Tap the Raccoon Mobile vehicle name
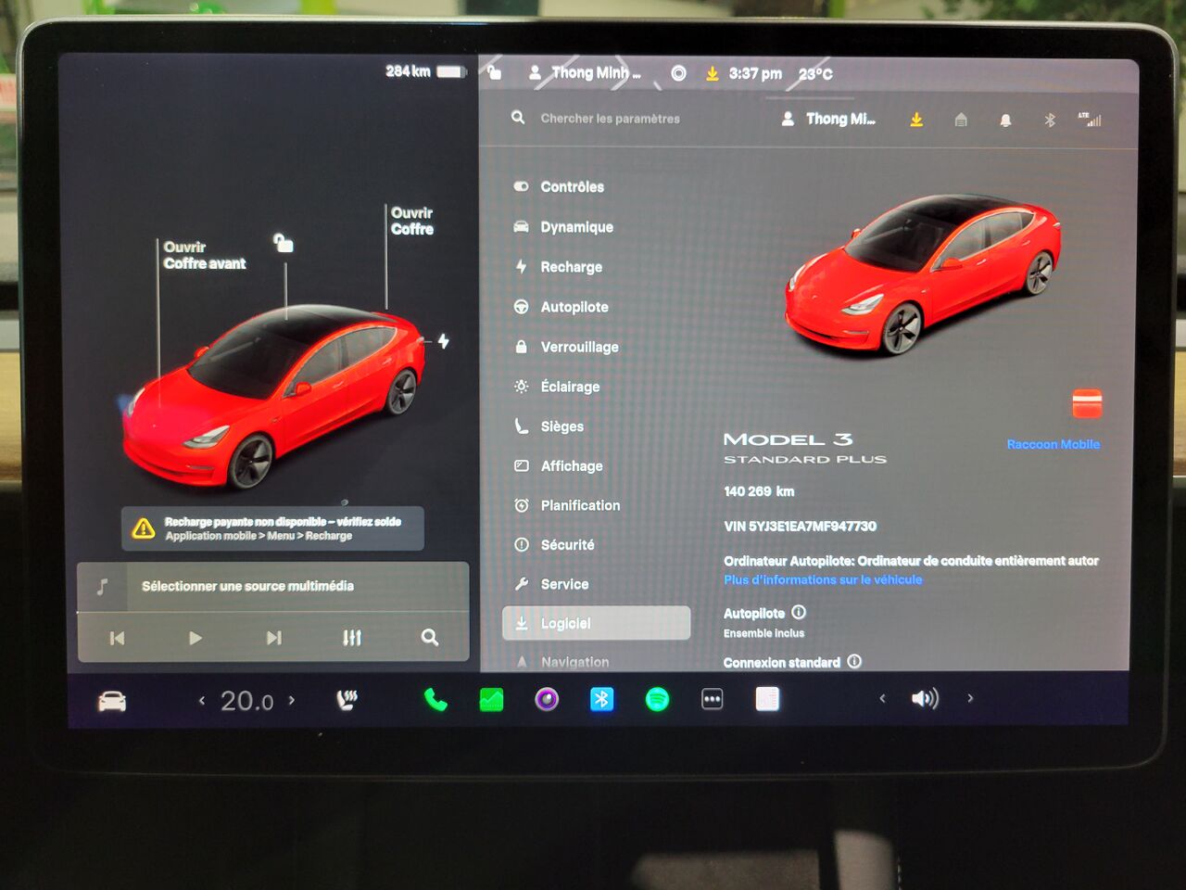The height and width of the screenshot is (890, 1186). pyautogui.click(x=1053, y=444)
